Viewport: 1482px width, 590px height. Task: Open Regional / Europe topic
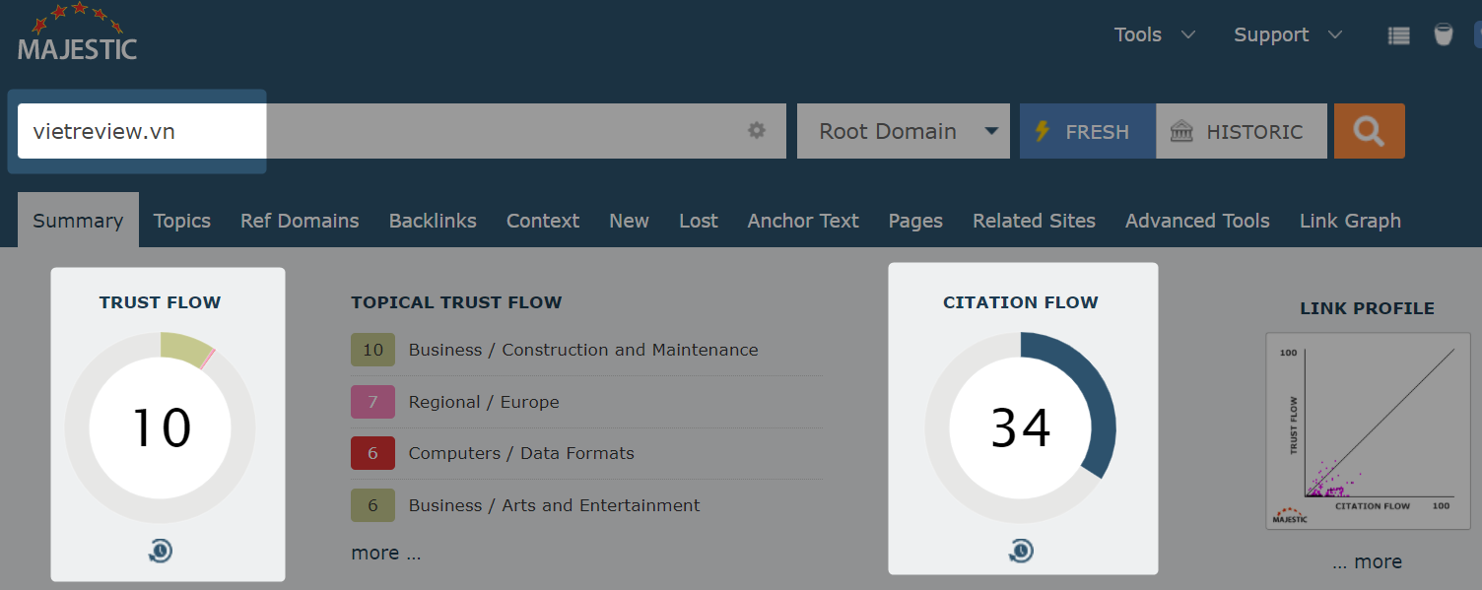coord(484,402)
